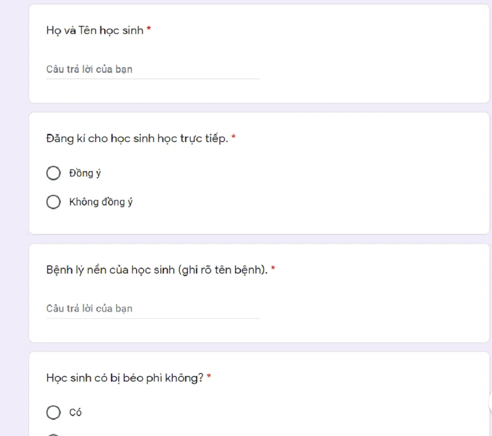Click the red asterisk after "(ghi rõ tên bệnh)."
Screen dimensions: 492x436
tap(273, 269)
